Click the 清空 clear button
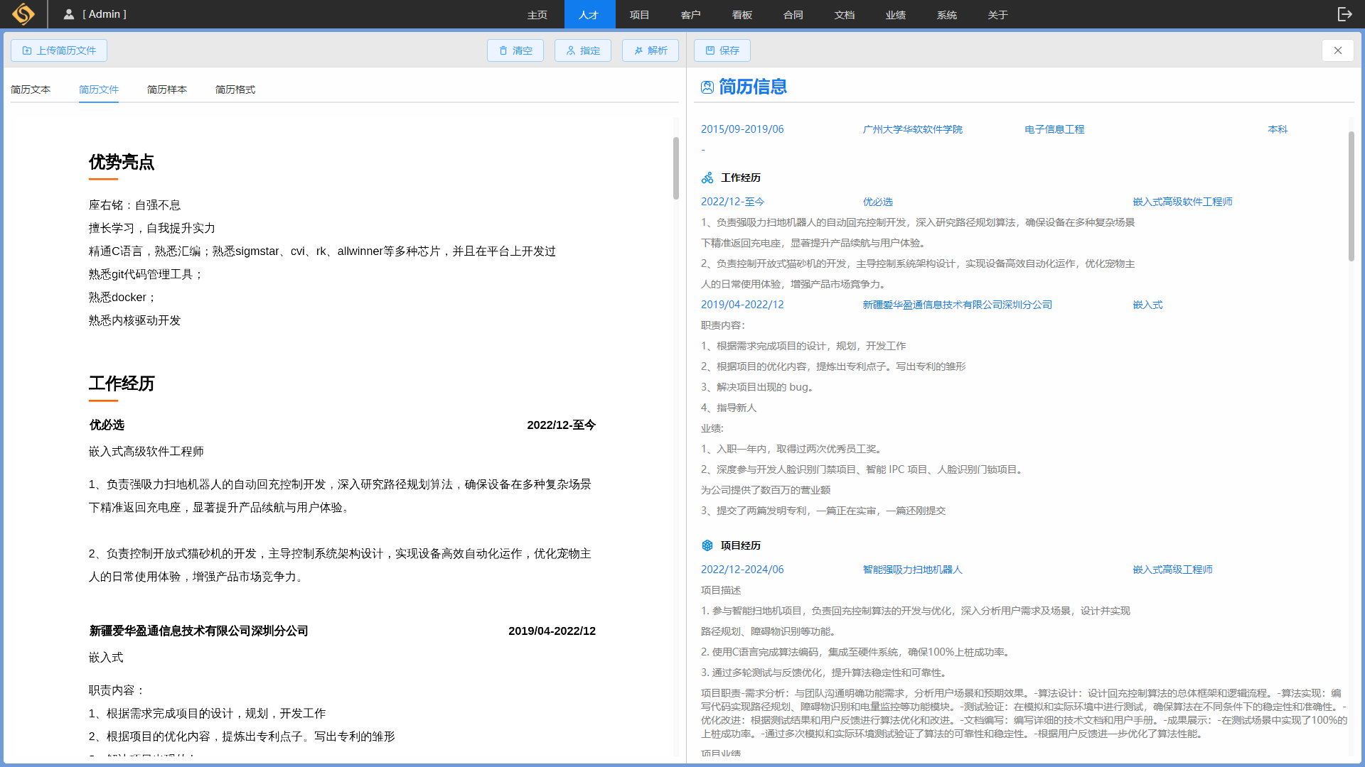The image size is (1365, 767). coord(515,50)
